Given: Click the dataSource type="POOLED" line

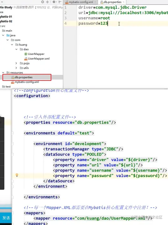Looking at the screenshot, I should coord(75,154).
